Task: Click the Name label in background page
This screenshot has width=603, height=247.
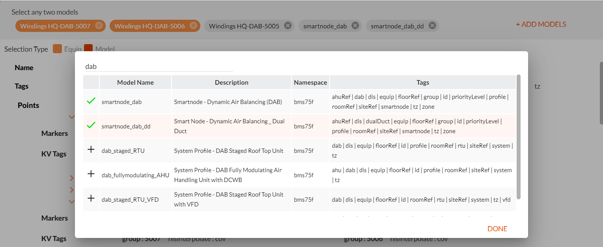Action: coord(24,68)
